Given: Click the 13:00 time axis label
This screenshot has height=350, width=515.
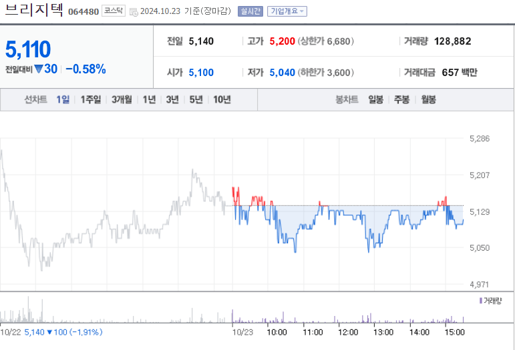Looking at the screenshot, I should (383, 332).
